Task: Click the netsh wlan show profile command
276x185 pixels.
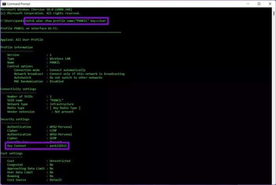Action: pos(66,21)
